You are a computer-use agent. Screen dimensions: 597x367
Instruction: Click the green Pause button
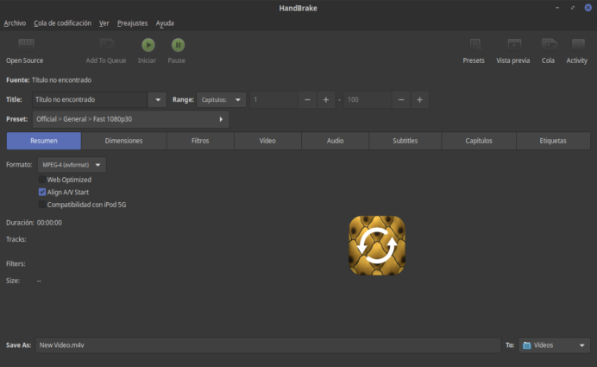[x=178, y=45]
